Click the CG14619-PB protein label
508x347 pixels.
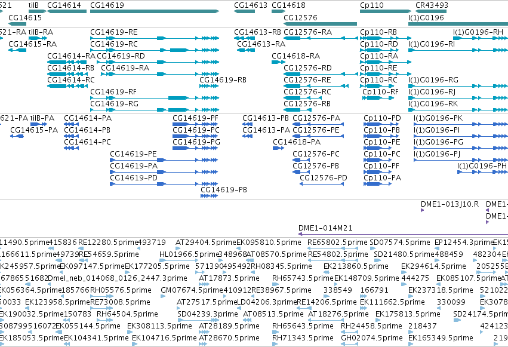click(x=224, y=190)
